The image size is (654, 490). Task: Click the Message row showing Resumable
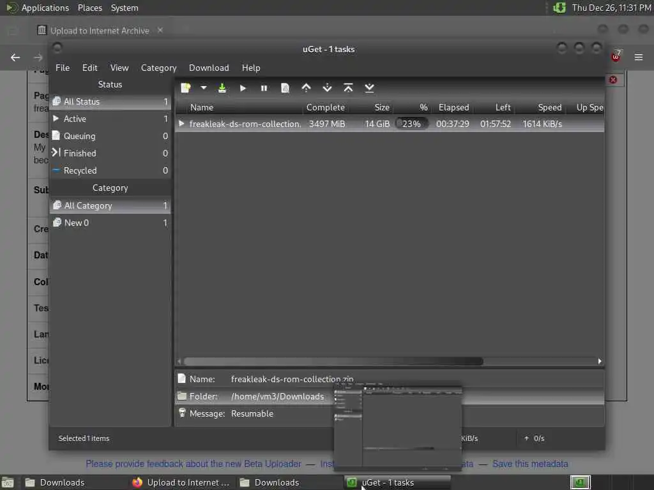[x=390, y=413]
